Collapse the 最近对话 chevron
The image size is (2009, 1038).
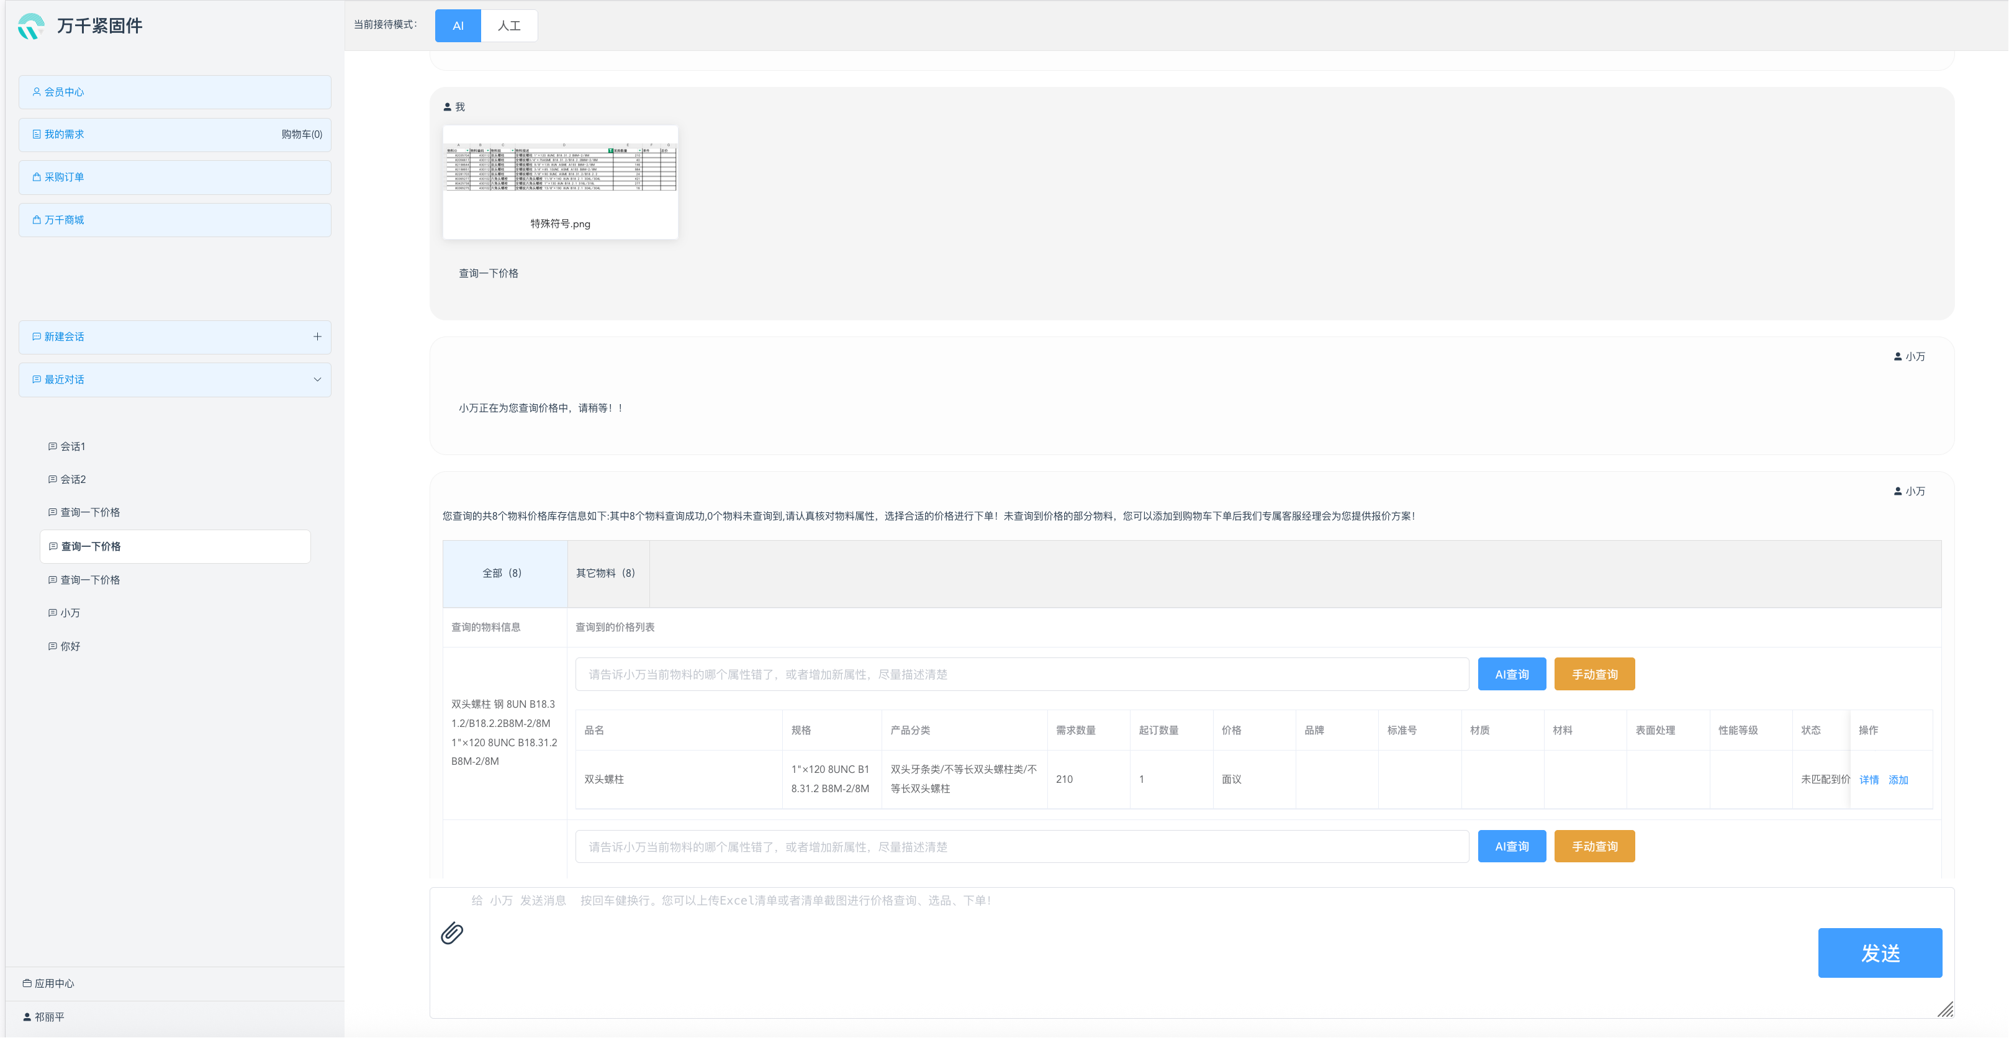pos(317,380)
